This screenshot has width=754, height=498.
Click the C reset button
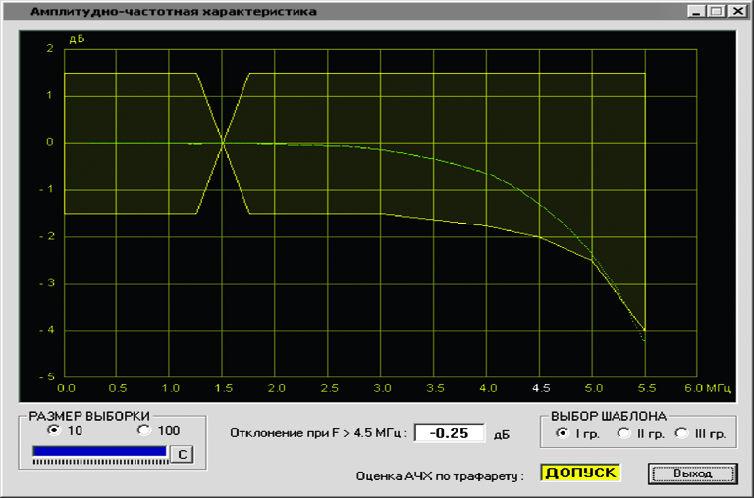(183, 454)
